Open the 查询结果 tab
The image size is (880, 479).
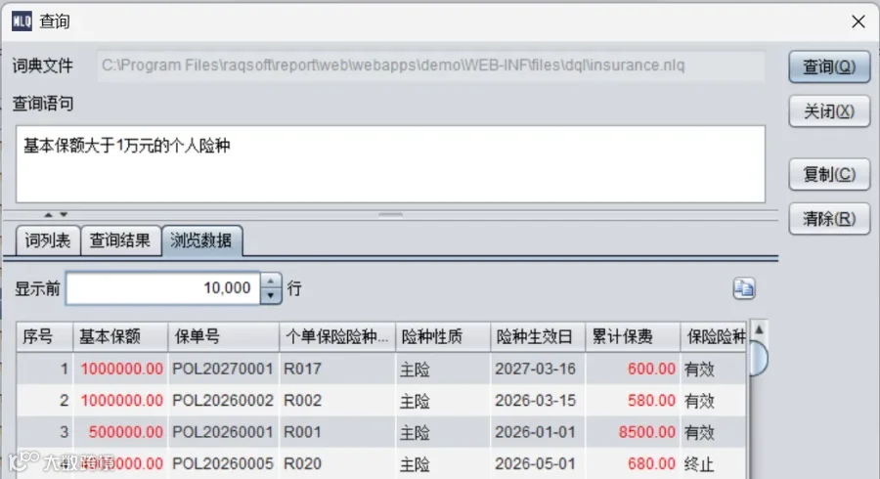coord(120,240)
